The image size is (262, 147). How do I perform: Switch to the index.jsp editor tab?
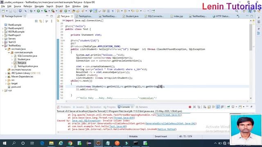click(x=177, y=16)
